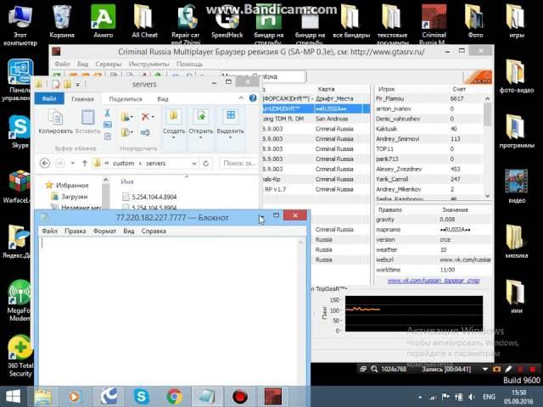Go back with the Explorer back arrow
The height and width of the screenshot is (407, 543).
point(45,163)
